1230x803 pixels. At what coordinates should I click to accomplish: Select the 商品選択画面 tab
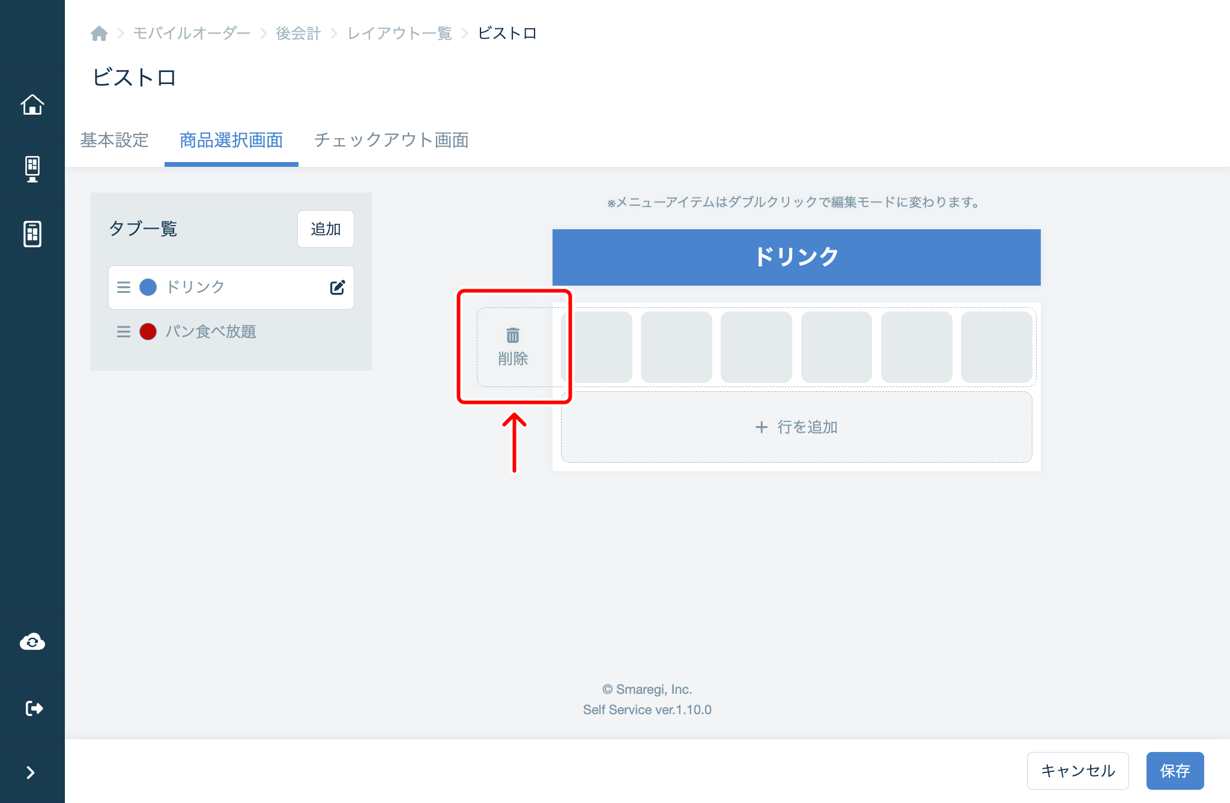(x=231, y=140)
